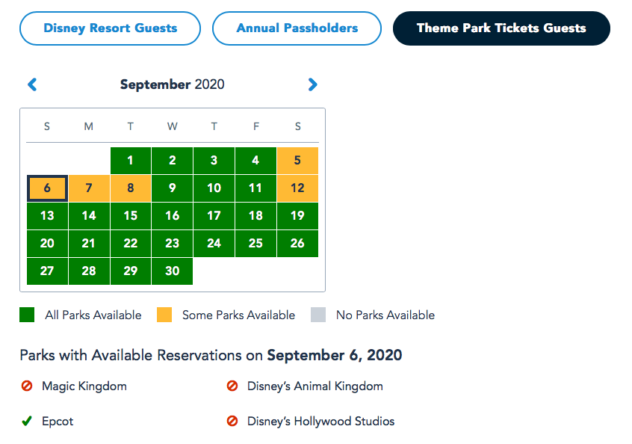Image resolution: width=632 pixels, height=444 pixels.
Task: Click the Epcot green checkmark icon
Action: click(27, 422)
